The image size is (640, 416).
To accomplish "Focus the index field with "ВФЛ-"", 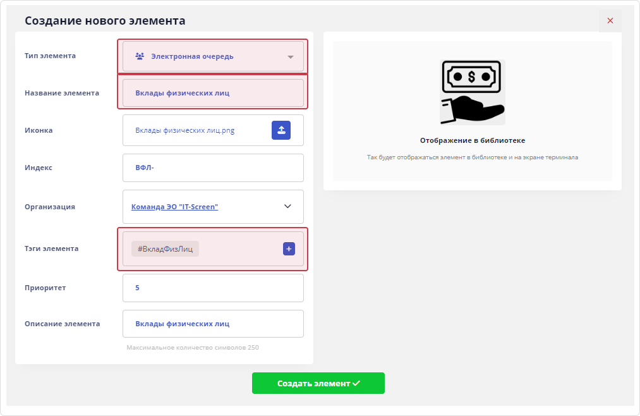I will click(212, 168).
